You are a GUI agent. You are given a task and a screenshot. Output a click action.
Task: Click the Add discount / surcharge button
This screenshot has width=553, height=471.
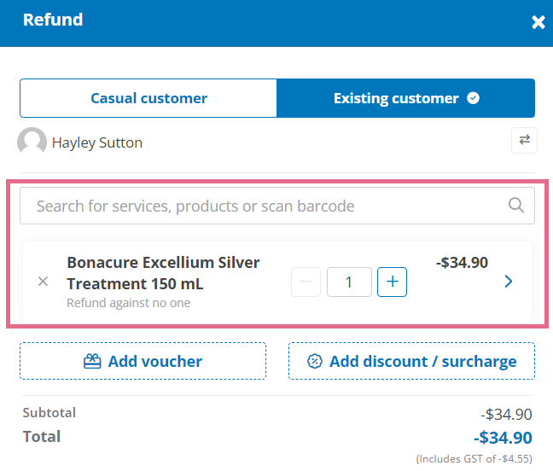click(x=411, y=361)
